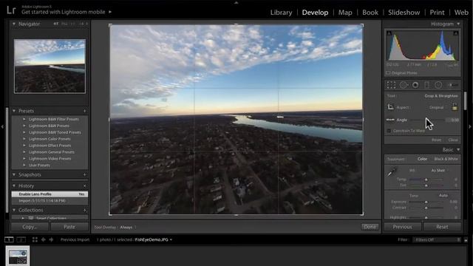
Task: Enable the Original Photo checkbox
Action: coord(388,73)
